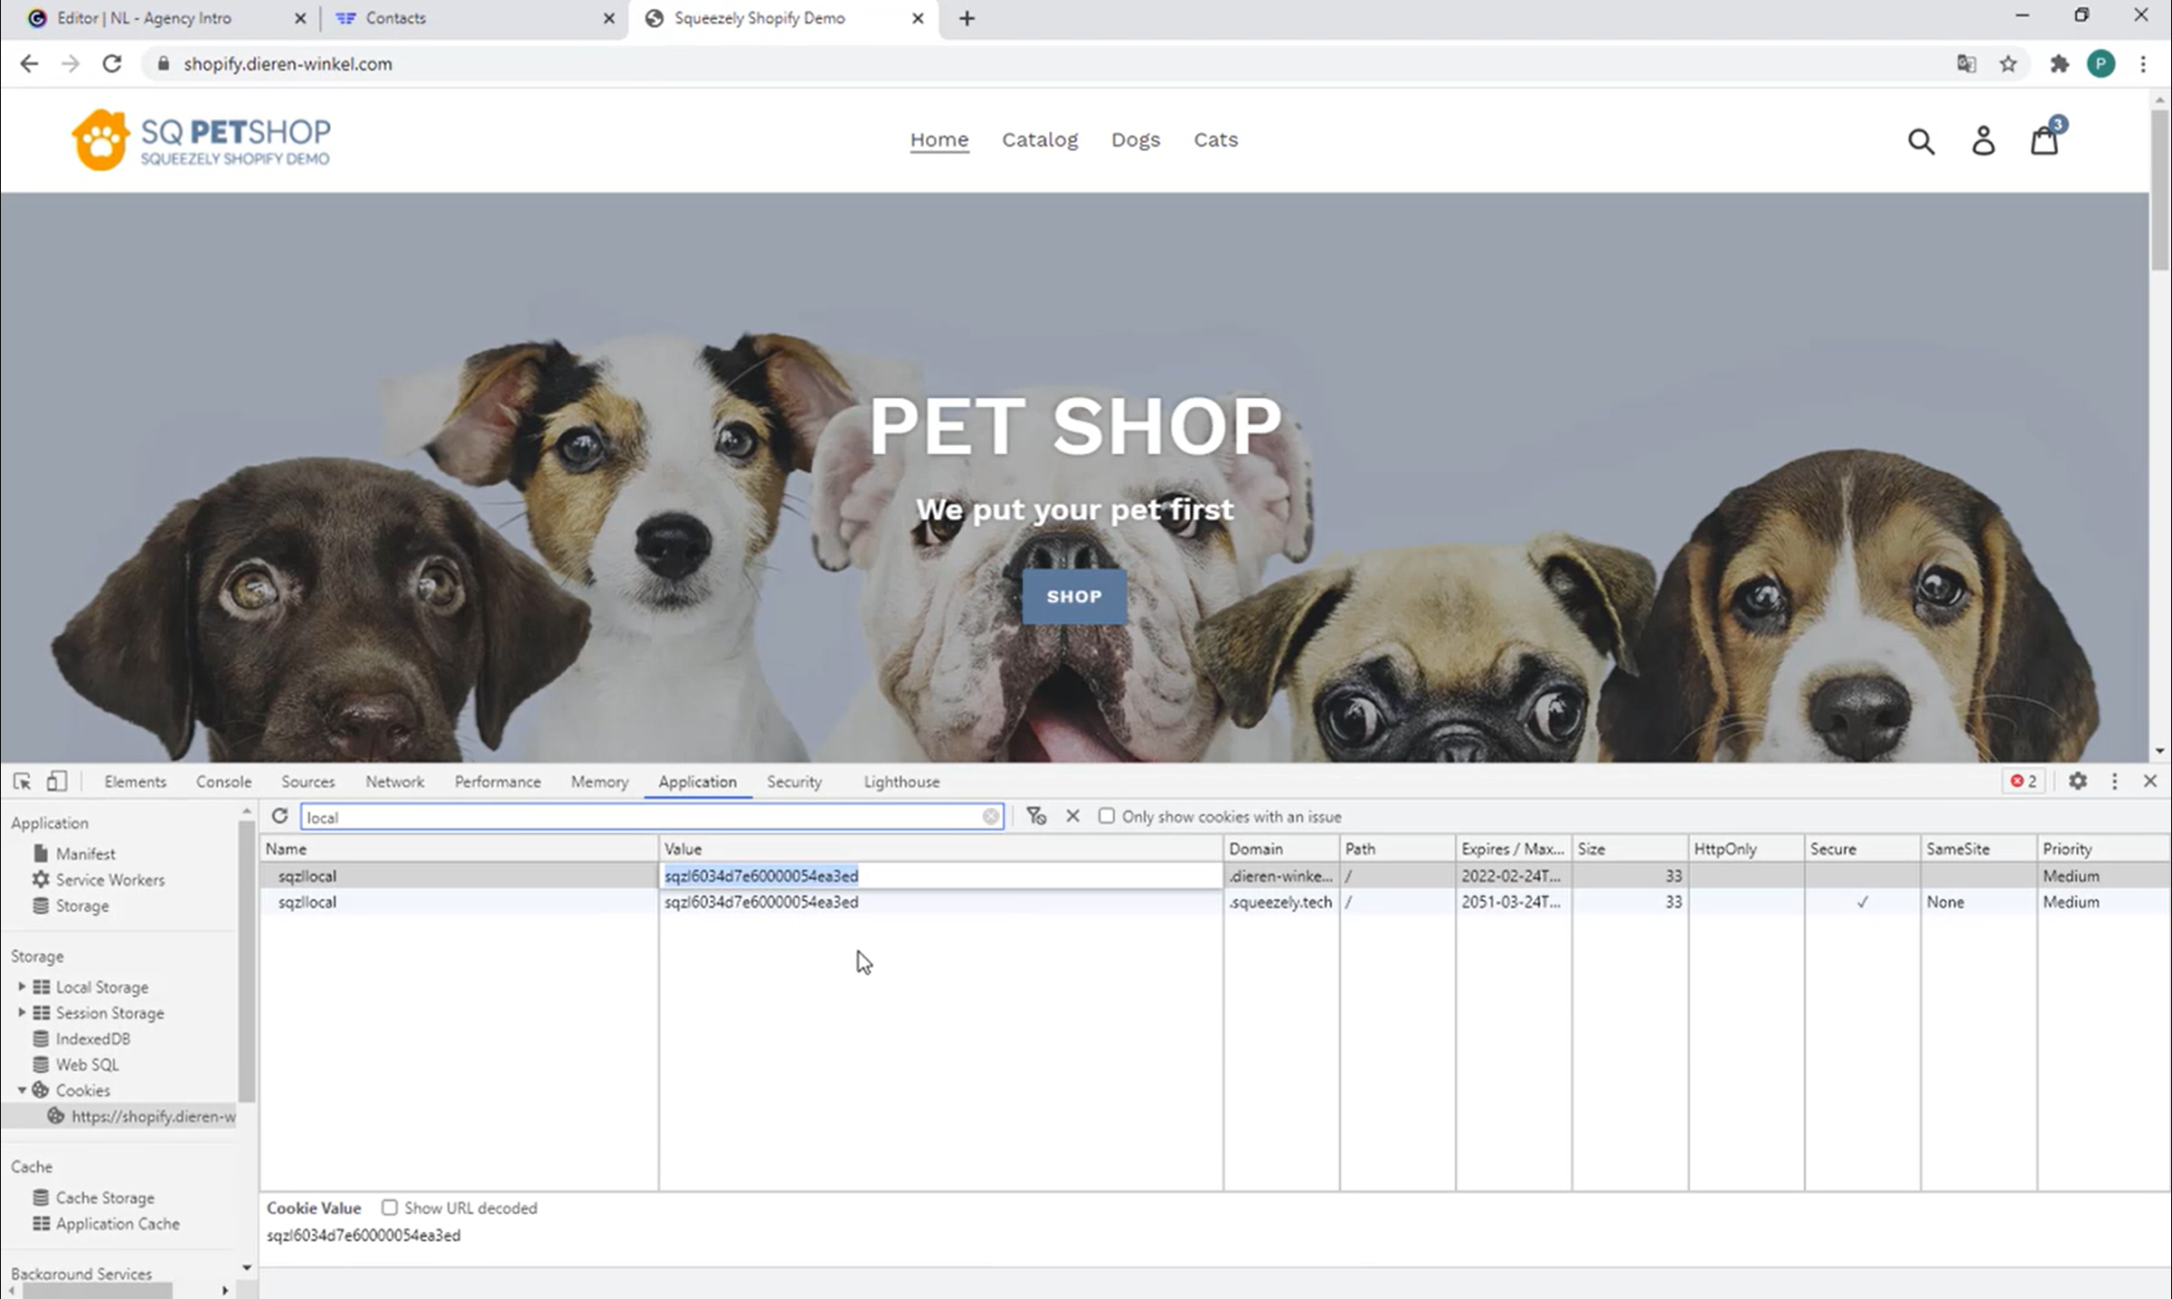Open the account login icon
This screenshot has width=2172, height=1299.
coord(1983,141)
